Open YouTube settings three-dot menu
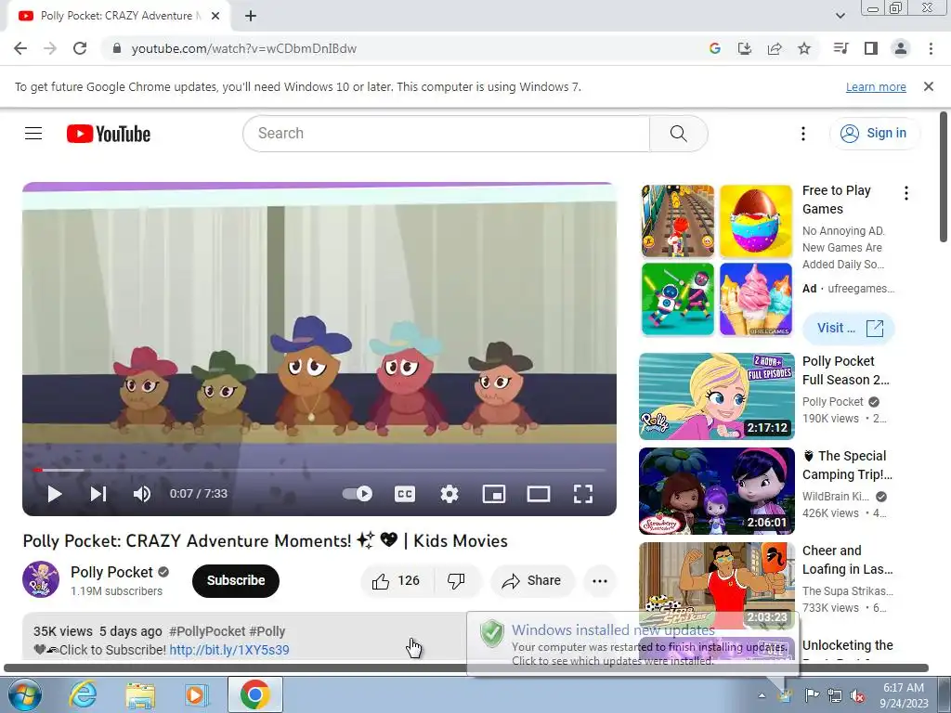951x713 pixels. [x=803, y=134]
